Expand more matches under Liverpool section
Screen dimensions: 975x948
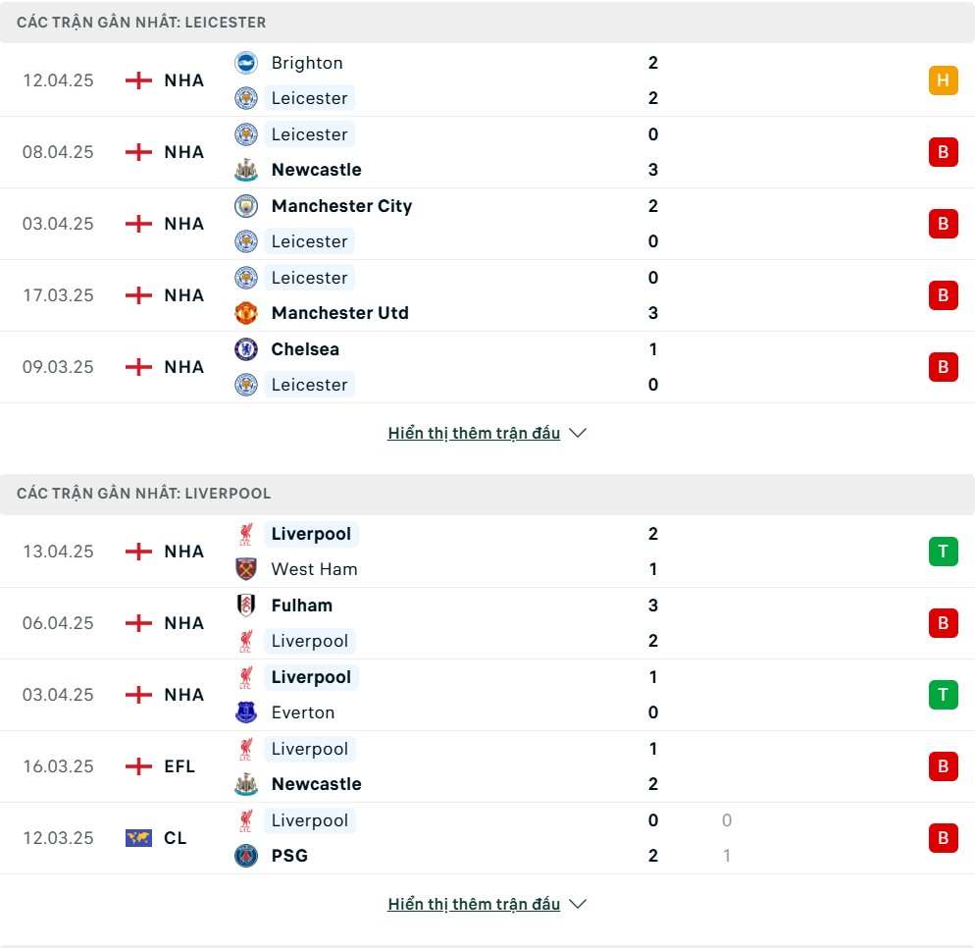(474, 904)
